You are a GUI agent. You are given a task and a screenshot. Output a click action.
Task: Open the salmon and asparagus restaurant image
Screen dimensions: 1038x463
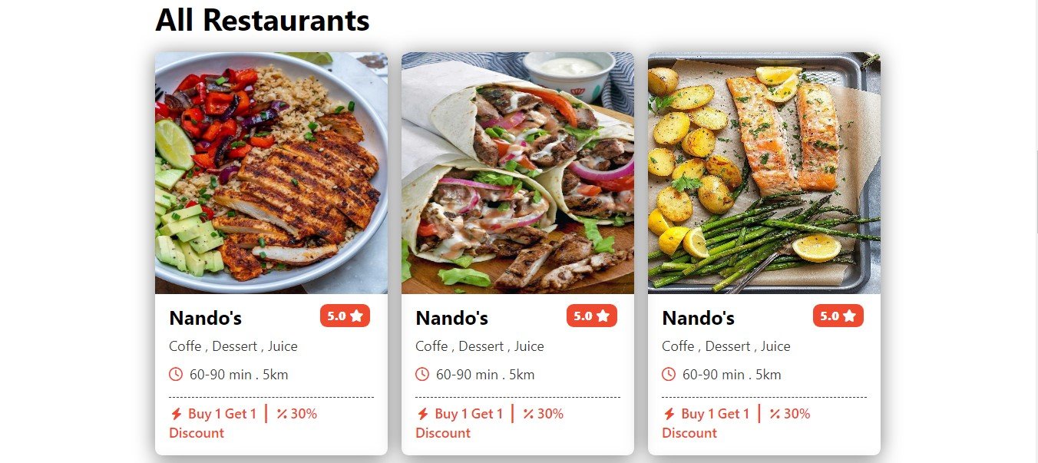(x=764, y=173)
